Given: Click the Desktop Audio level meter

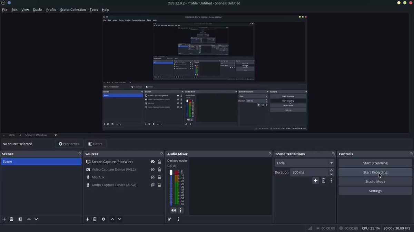Looking at the screenshot, I should click(x=177, y=188).
